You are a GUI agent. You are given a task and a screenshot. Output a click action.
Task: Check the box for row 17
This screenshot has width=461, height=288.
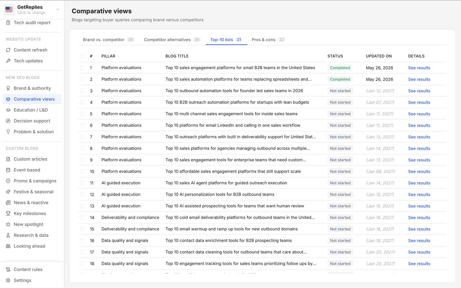tap(82, 252)
